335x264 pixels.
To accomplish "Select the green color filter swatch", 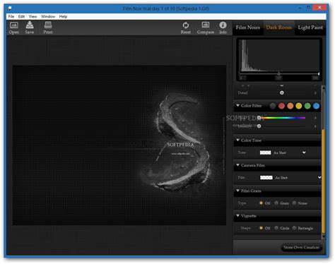I will click(307, 106).
